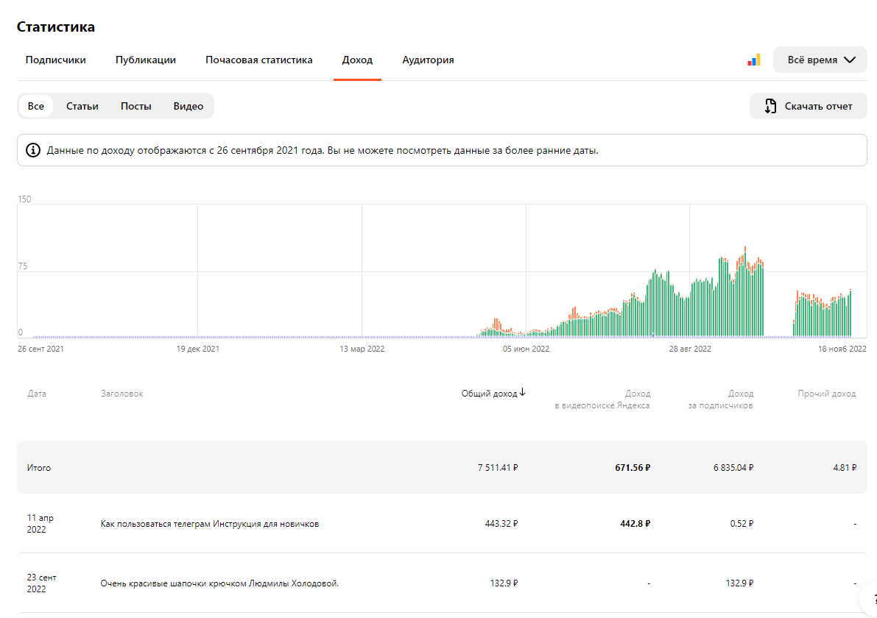877x618 pixels.
Task: Select the Доход tab
Action: click(x=357, y=60)
